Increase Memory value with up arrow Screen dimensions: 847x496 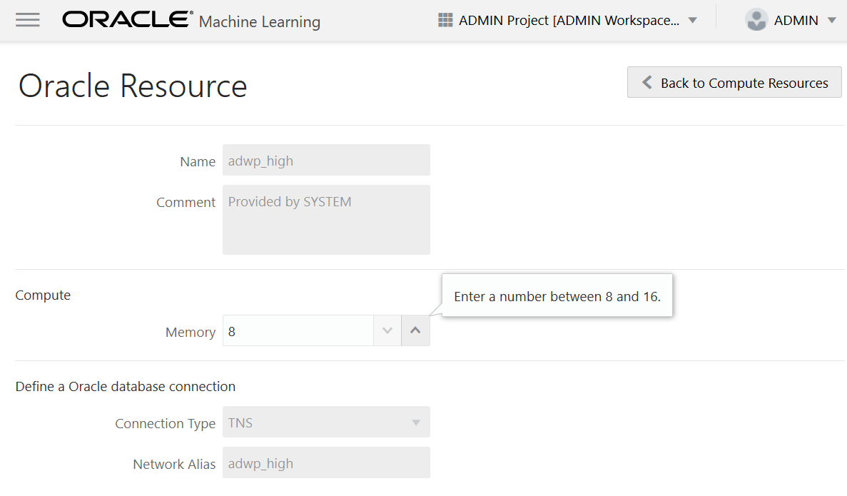[415, 330]
